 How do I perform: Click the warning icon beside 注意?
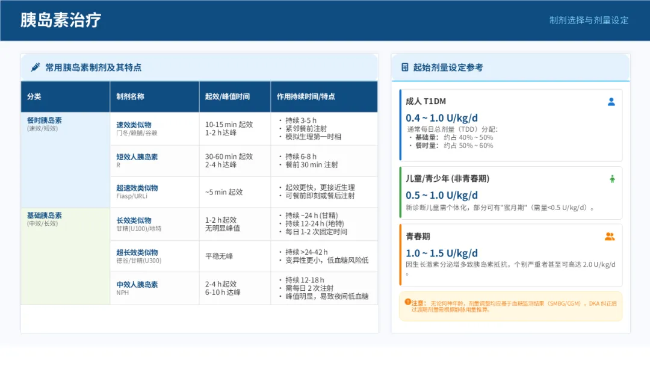point(407,302)
